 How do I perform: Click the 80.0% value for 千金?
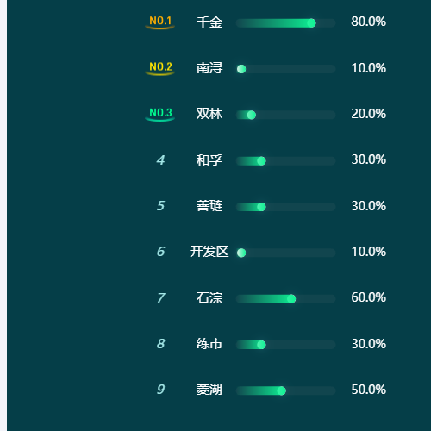click(x=368, y=22)
